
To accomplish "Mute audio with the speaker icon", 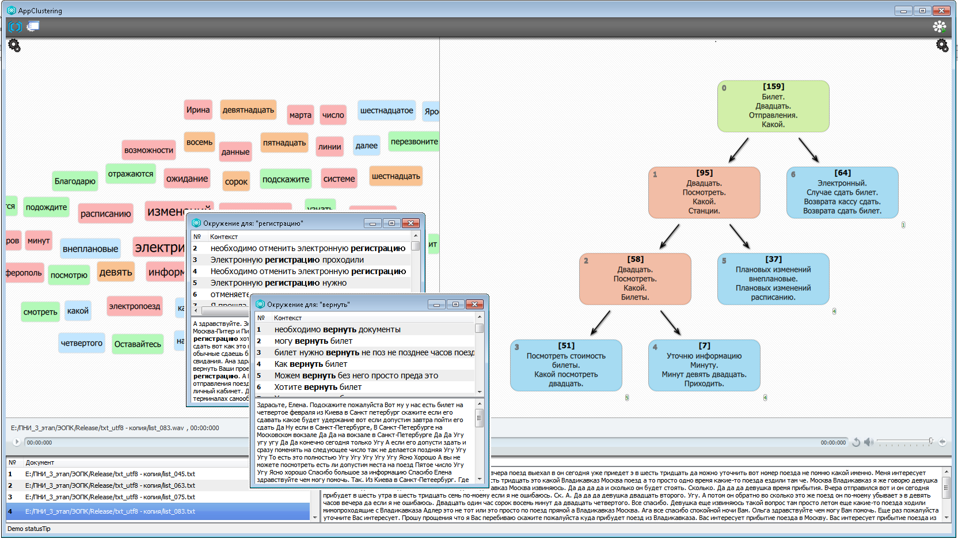I will click(x=868, y=442).
